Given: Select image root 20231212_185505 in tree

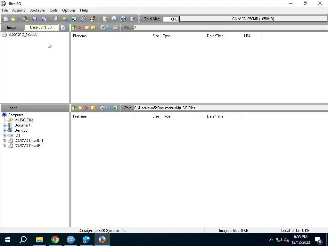Looking at the screenshot, I should 23,35.
